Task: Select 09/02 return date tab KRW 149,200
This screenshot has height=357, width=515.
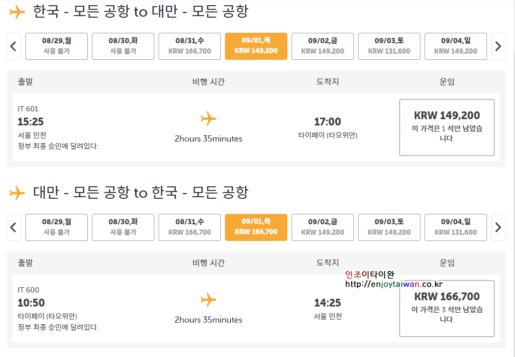Action: click(323, 227)
